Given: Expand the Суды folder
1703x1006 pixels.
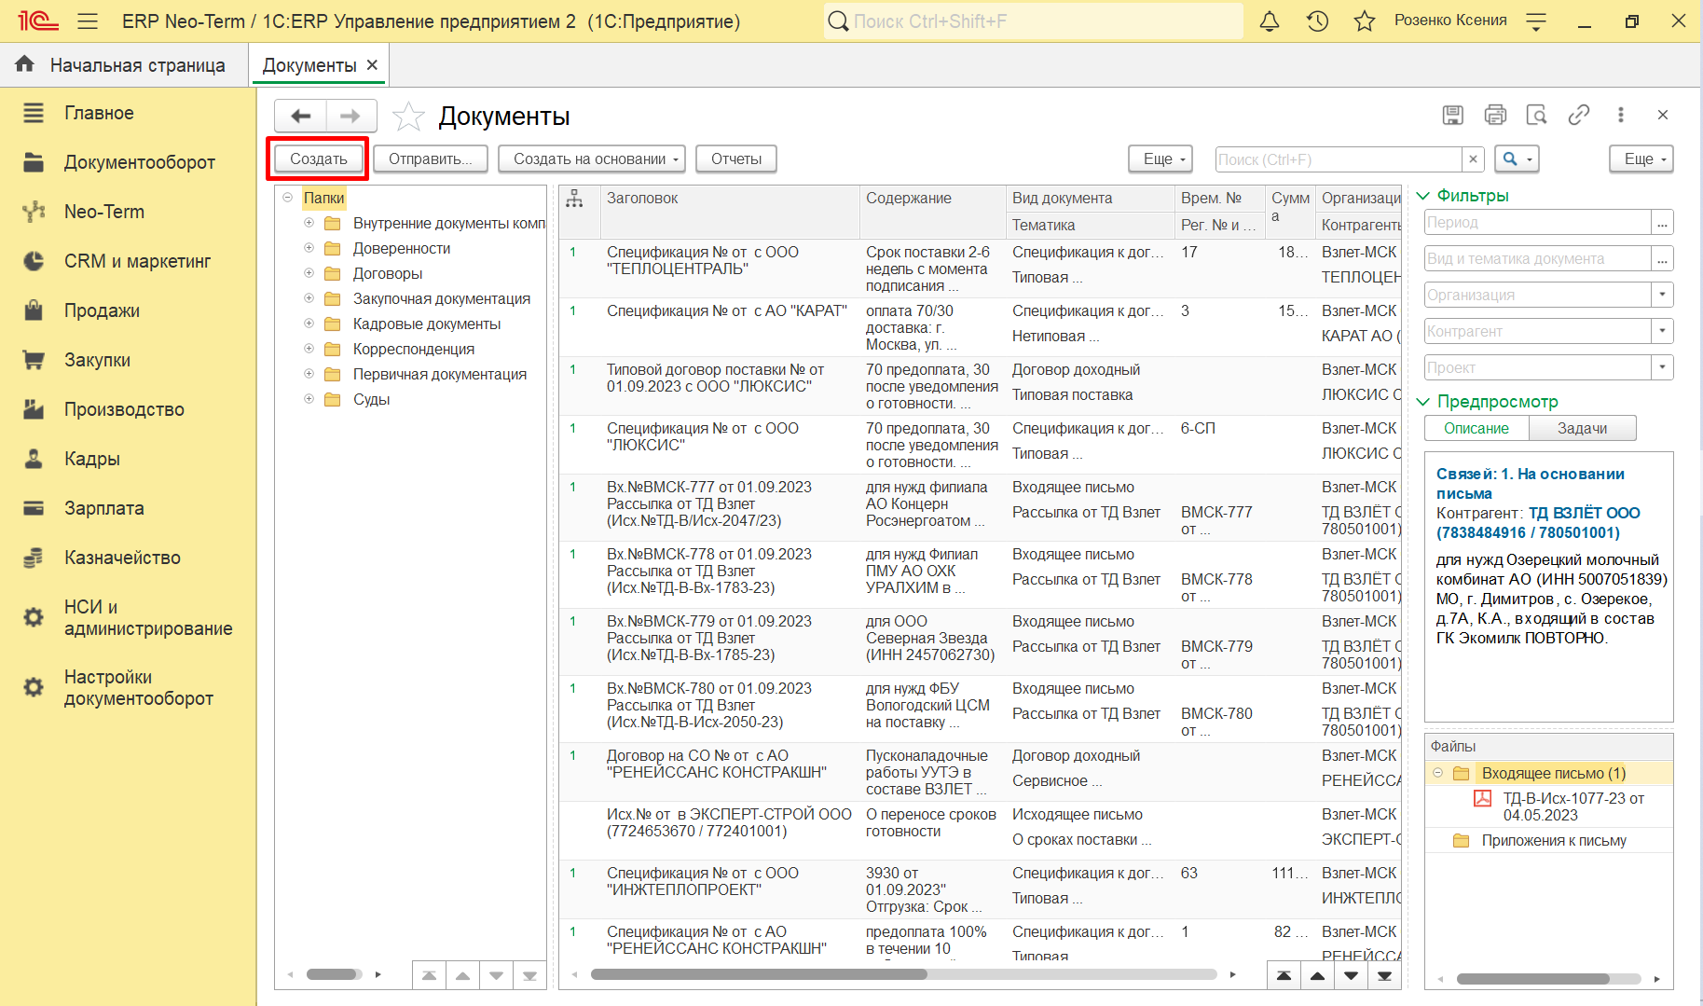Looking at the screenshot, I should pos(309,399).
